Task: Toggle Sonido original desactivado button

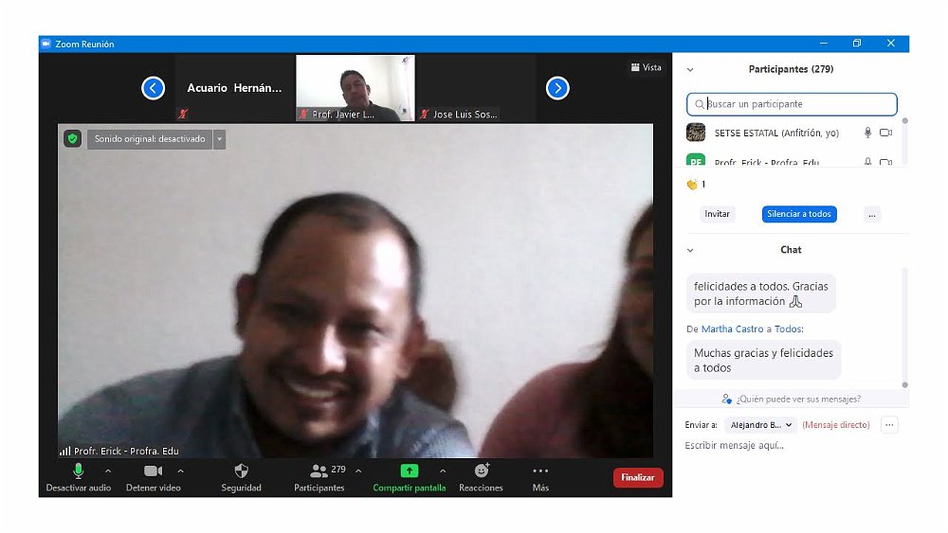Action: tap(150, 139)
